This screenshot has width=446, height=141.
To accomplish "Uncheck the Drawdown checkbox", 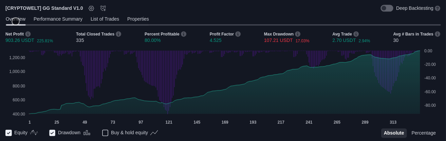I will click(52, 133).
